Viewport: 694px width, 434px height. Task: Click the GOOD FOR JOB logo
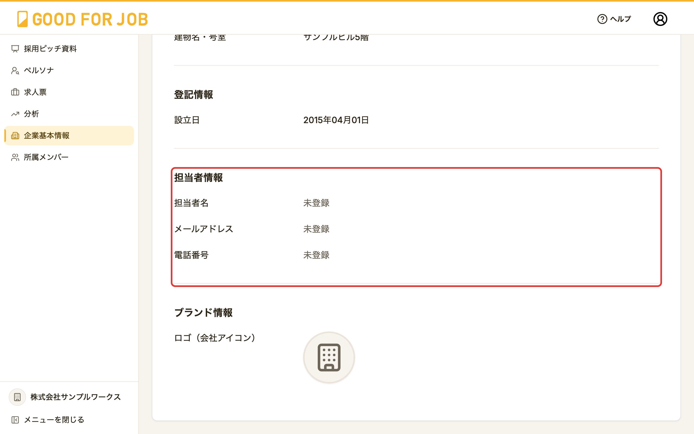point(83,19)
